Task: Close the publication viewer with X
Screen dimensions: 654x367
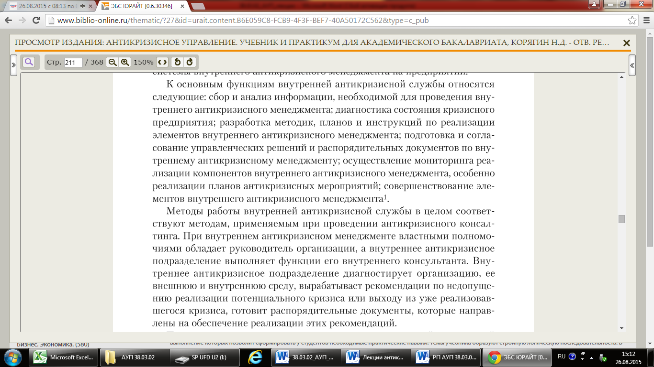Action: tap(626, 43)
